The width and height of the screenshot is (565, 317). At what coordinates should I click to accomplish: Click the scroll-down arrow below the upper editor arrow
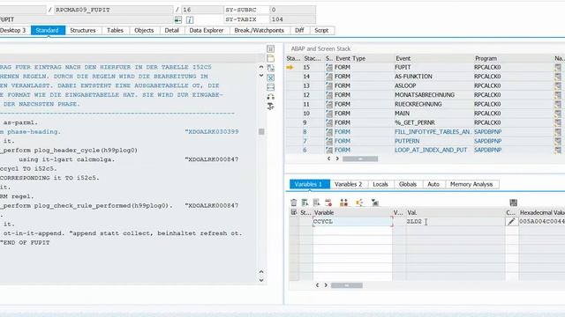(261, 76)
